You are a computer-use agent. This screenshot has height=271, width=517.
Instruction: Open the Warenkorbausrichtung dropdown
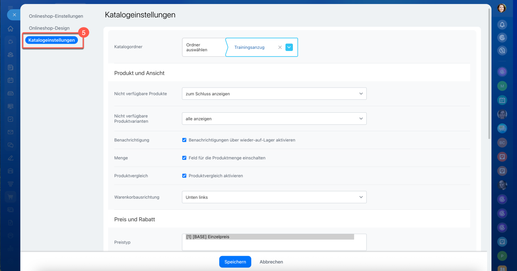[274, 197]
